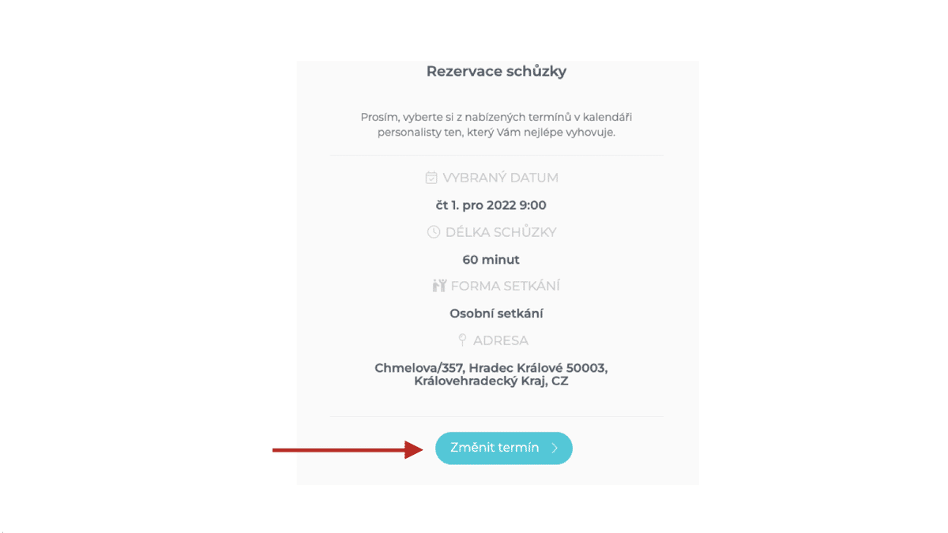Click the location pin icon beside Adresa
Viewport: 948px width, 533px height.
(462, 340)
